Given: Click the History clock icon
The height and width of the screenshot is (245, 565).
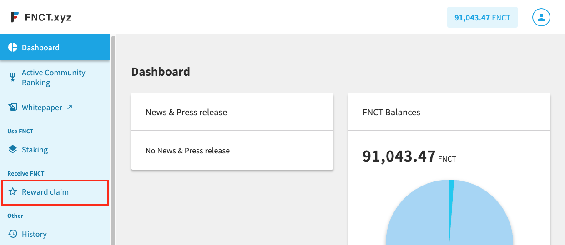Looking at the screenshot, I should (x=13, y=234).
